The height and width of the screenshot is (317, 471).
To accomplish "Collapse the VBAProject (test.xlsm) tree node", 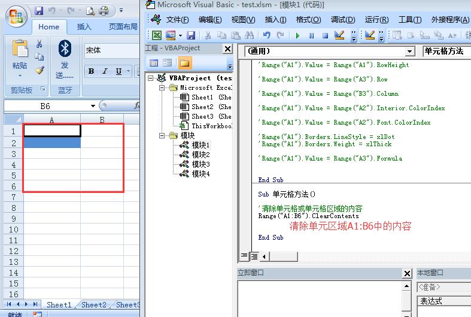I will click(150, 78).
